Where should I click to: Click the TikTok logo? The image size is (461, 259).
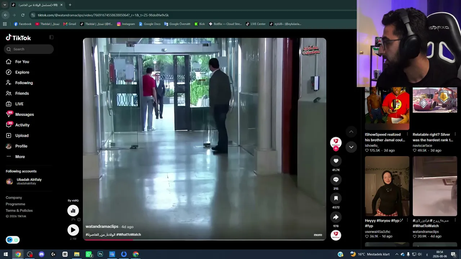[18, 38]
